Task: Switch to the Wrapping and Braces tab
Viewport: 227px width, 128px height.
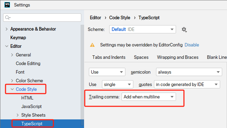Action: pos(178,57)
